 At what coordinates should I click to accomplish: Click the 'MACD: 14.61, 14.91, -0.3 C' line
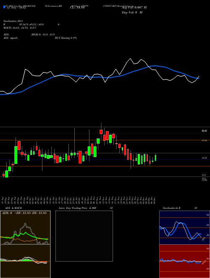[x=20, y=28]
